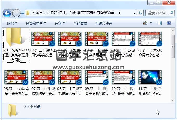
Task: Click the search magnifier icon
Action: [x=171, y=13]
